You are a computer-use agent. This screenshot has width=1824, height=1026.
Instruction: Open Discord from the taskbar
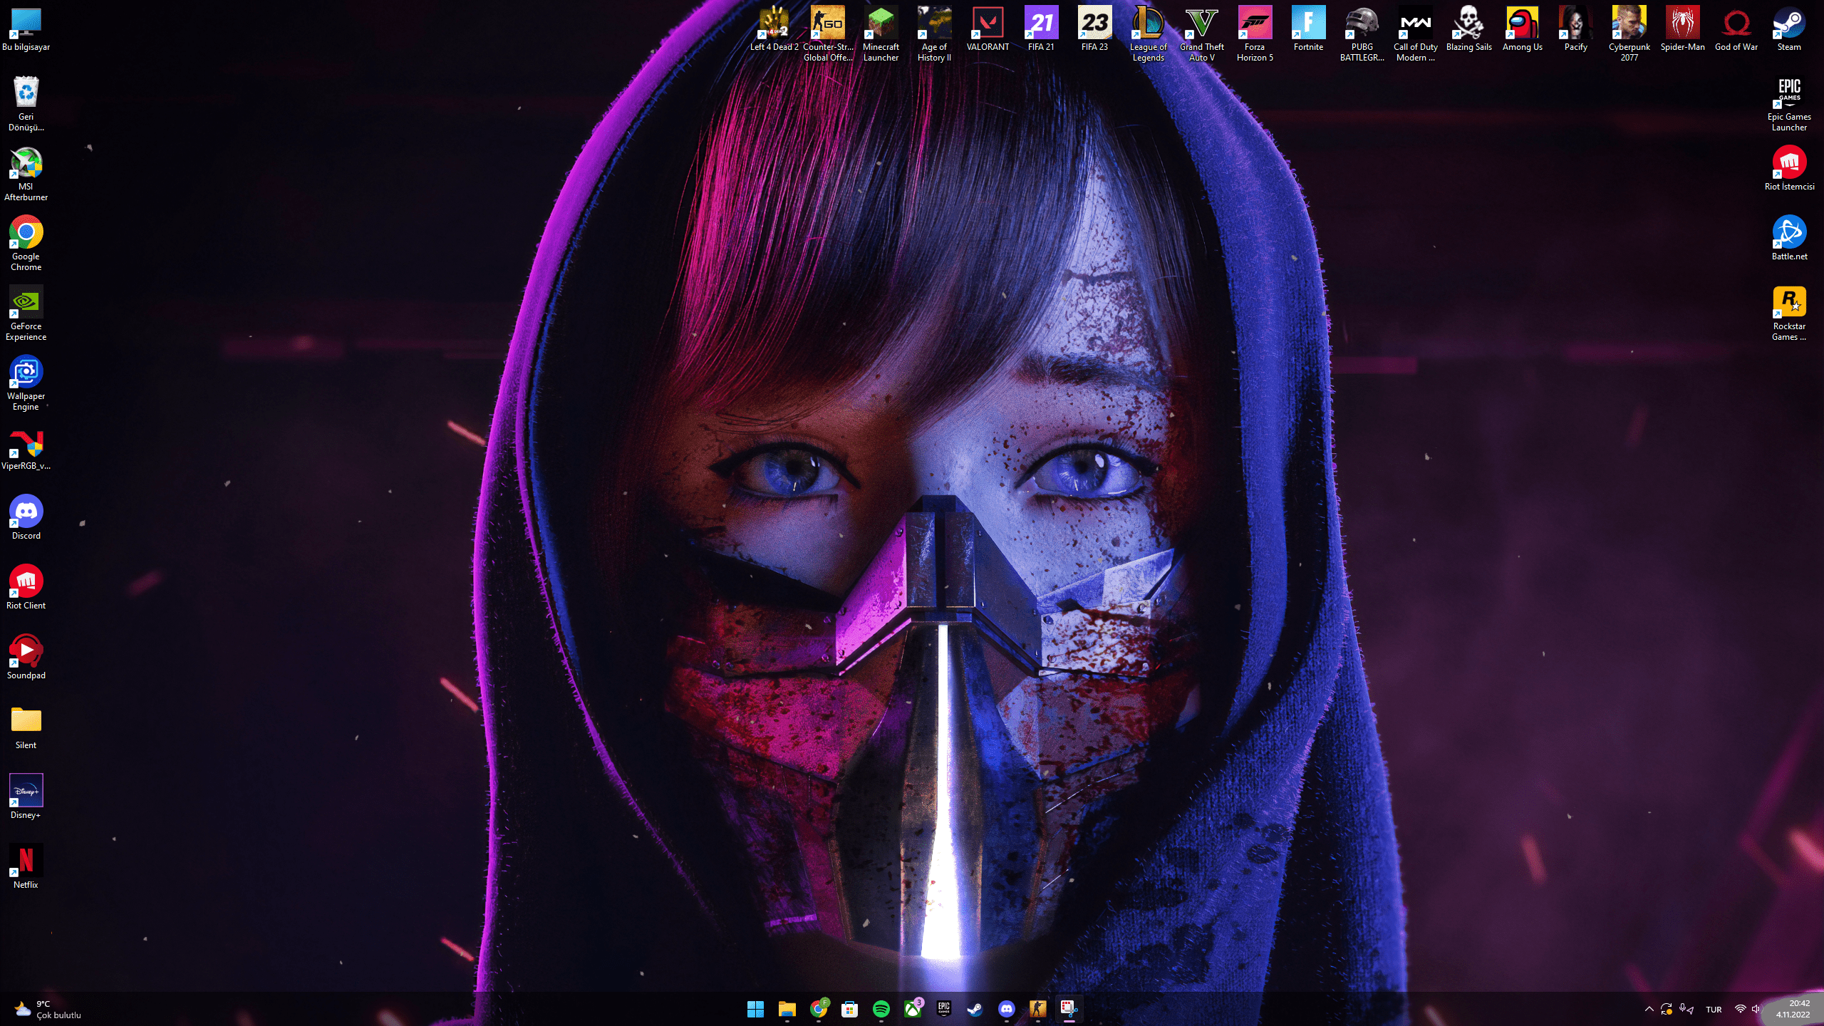1006,1009
